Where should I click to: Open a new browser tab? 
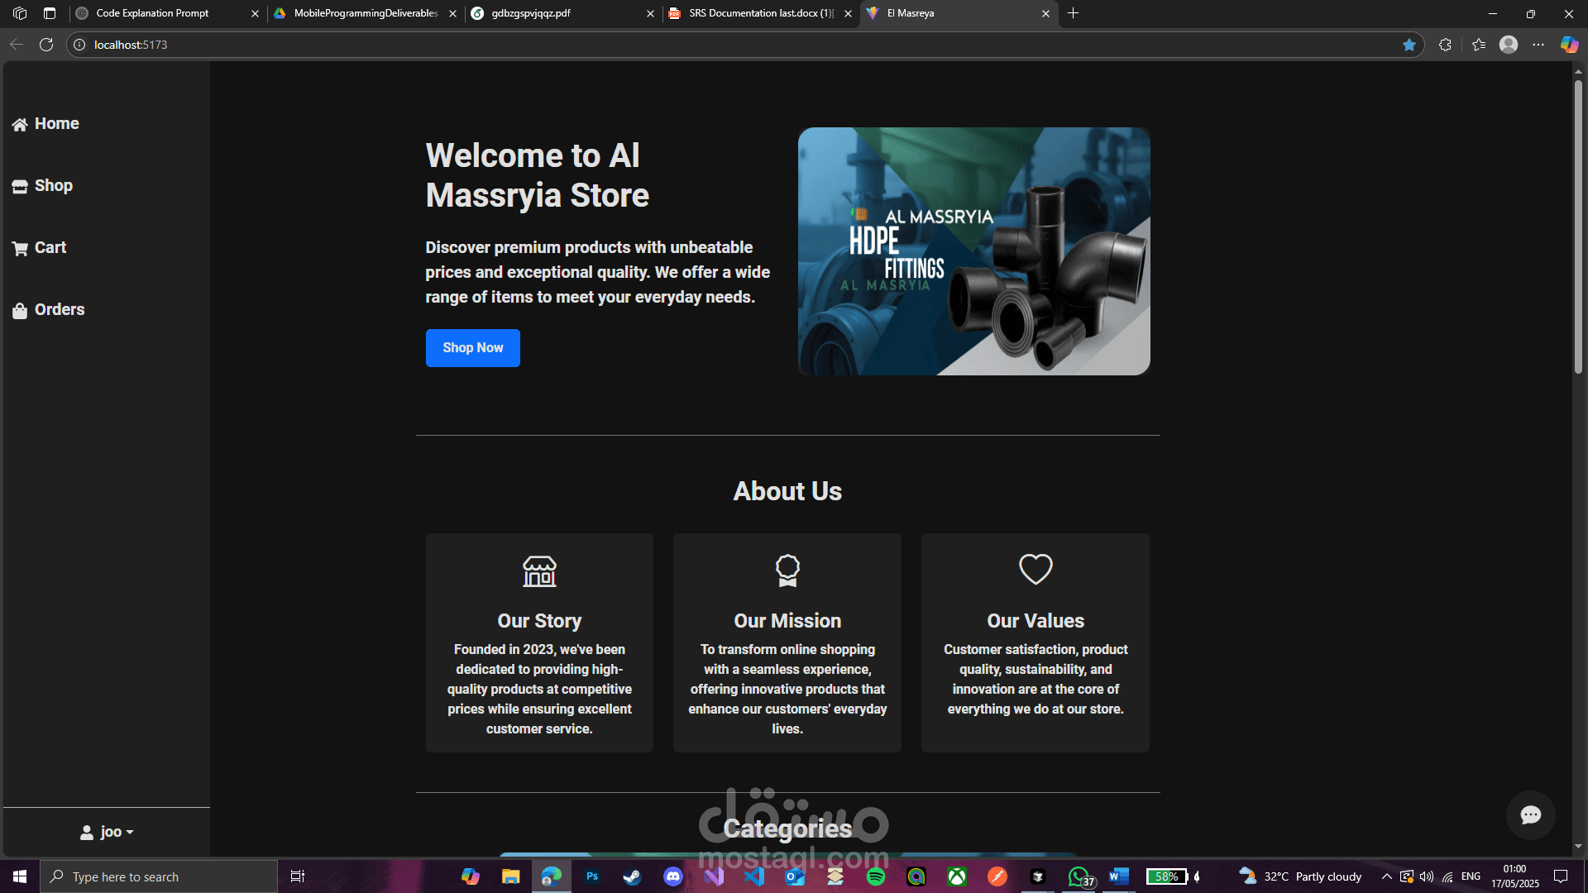(x=1074, y=13)
